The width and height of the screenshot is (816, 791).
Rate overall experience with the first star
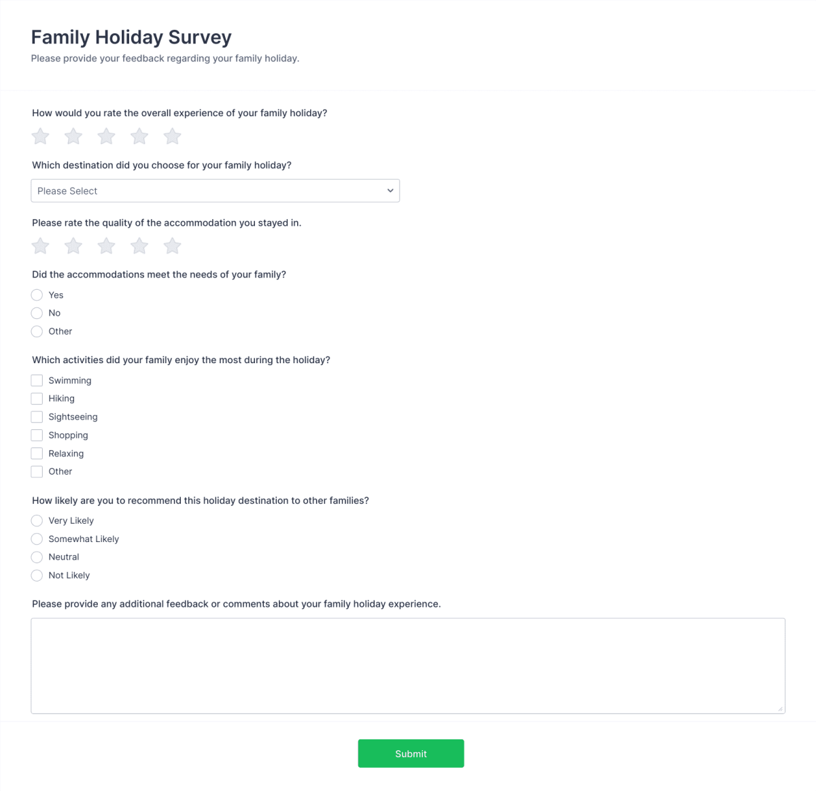pyautogui.click(x=39, y=136)
